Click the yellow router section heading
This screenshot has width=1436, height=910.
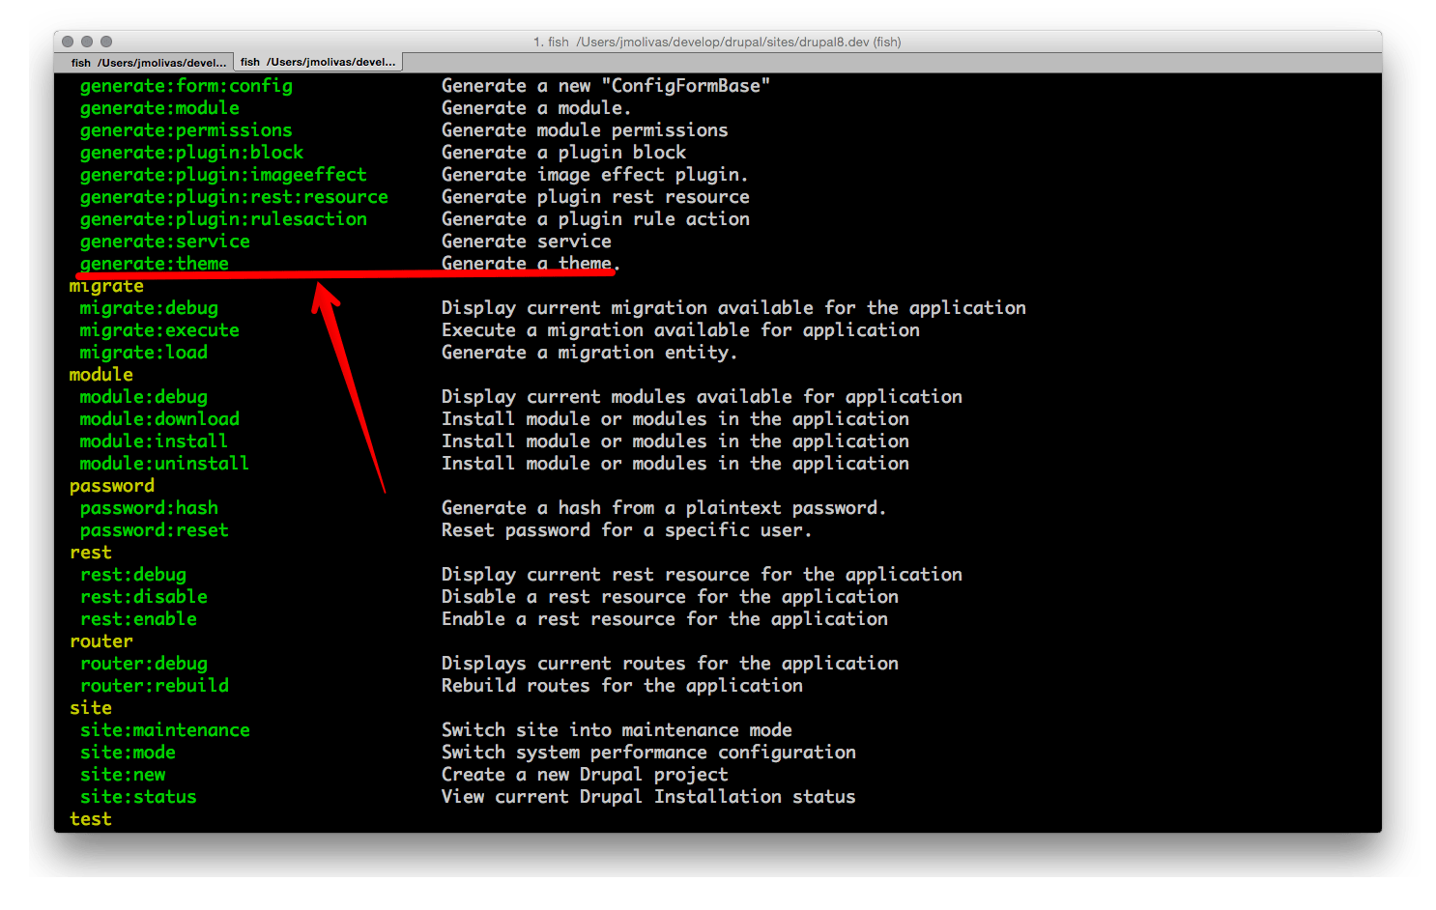101,641
